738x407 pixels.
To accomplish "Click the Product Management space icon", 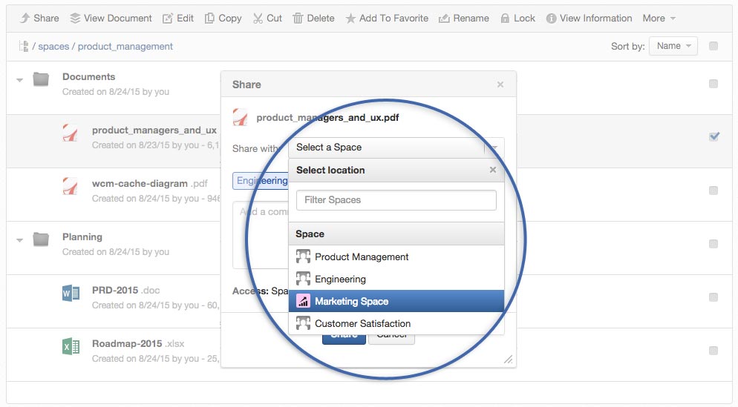I will pyautogui.click(x=303, y=257).
